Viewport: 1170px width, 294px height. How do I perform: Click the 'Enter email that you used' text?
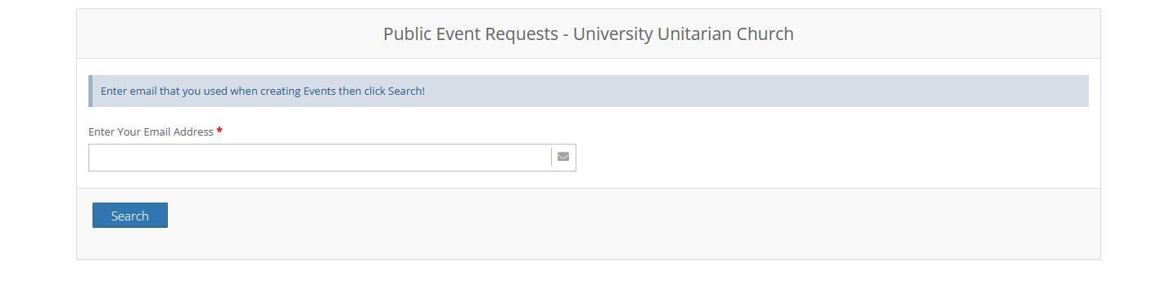164,91
